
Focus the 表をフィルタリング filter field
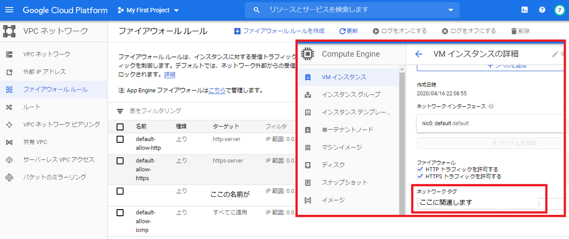coord(156,111)
